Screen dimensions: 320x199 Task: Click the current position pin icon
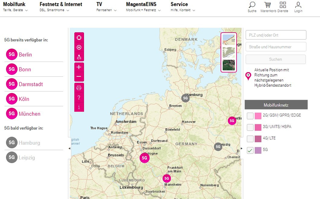[x=248, y=76]
